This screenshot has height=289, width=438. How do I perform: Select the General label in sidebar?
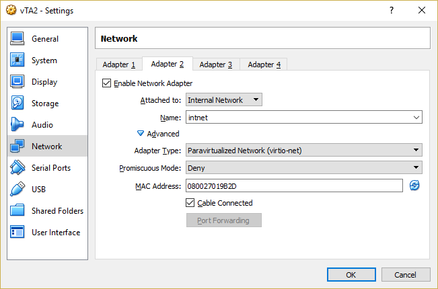[45, 39]
